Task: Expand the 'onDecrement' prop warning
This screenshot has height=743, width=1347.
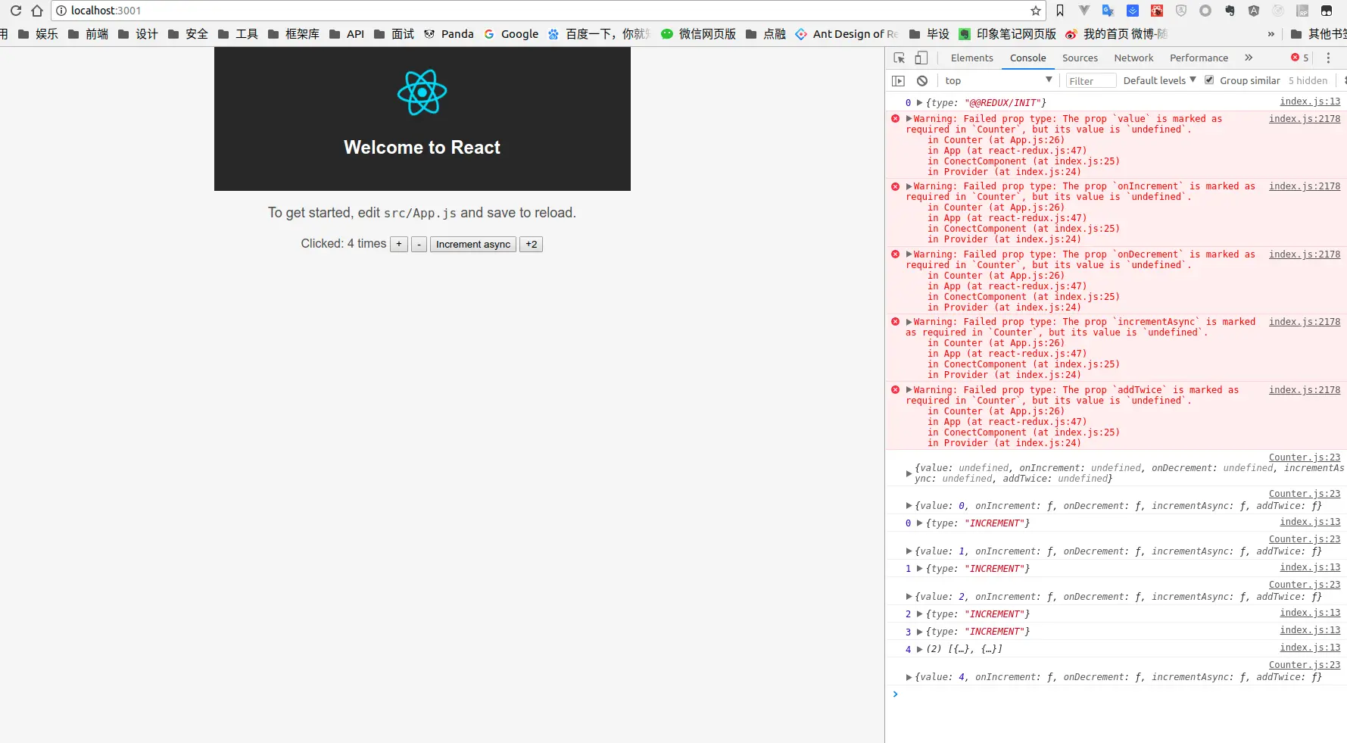Action: pos(909,254)
